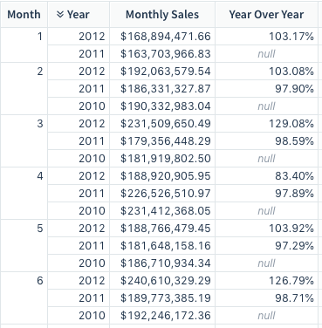Click the Month 4 row group cell

click(x=24, y=194)
